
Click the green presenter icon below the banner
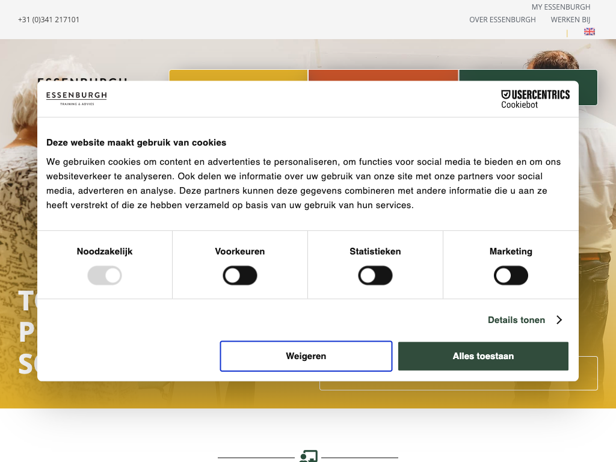coord(308,457)
